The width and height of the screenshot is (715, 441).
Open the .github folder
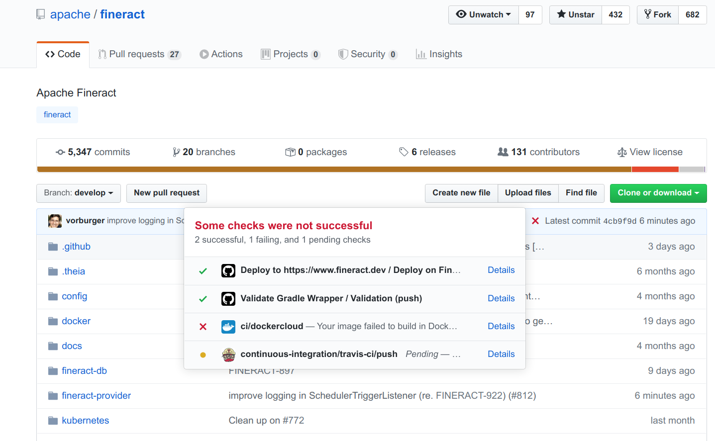click(x=76, y=247)
